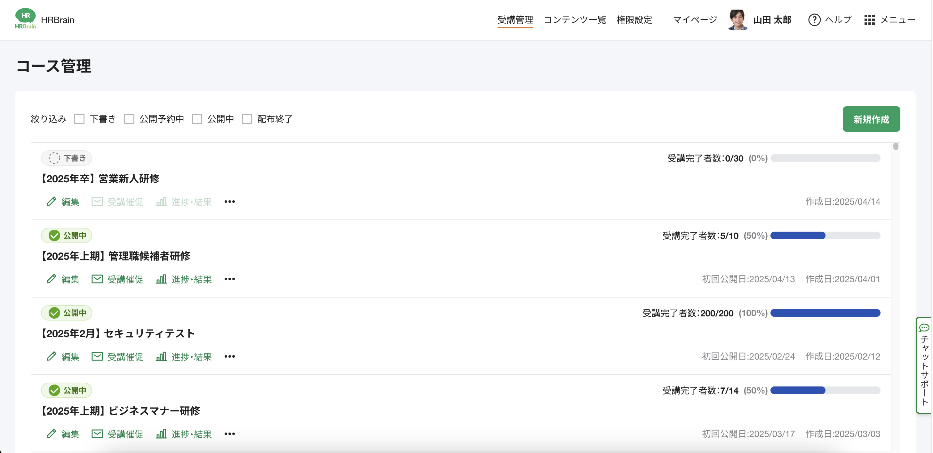Viewport: 933px width, 453px height.
Task: Click the 新規作成 button
Action: pos(871,119)
